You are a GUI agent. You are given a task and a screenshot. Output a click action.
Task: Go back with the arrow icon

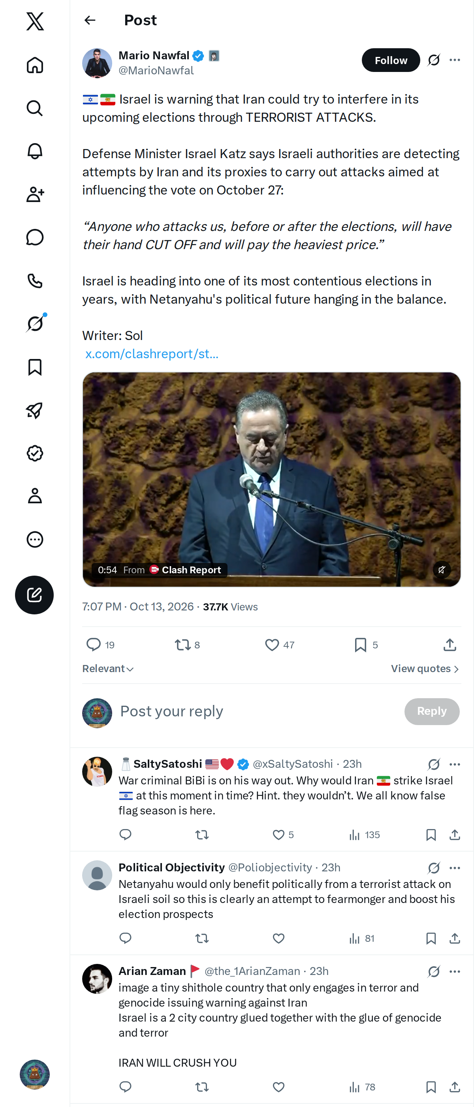coord(90,20)
